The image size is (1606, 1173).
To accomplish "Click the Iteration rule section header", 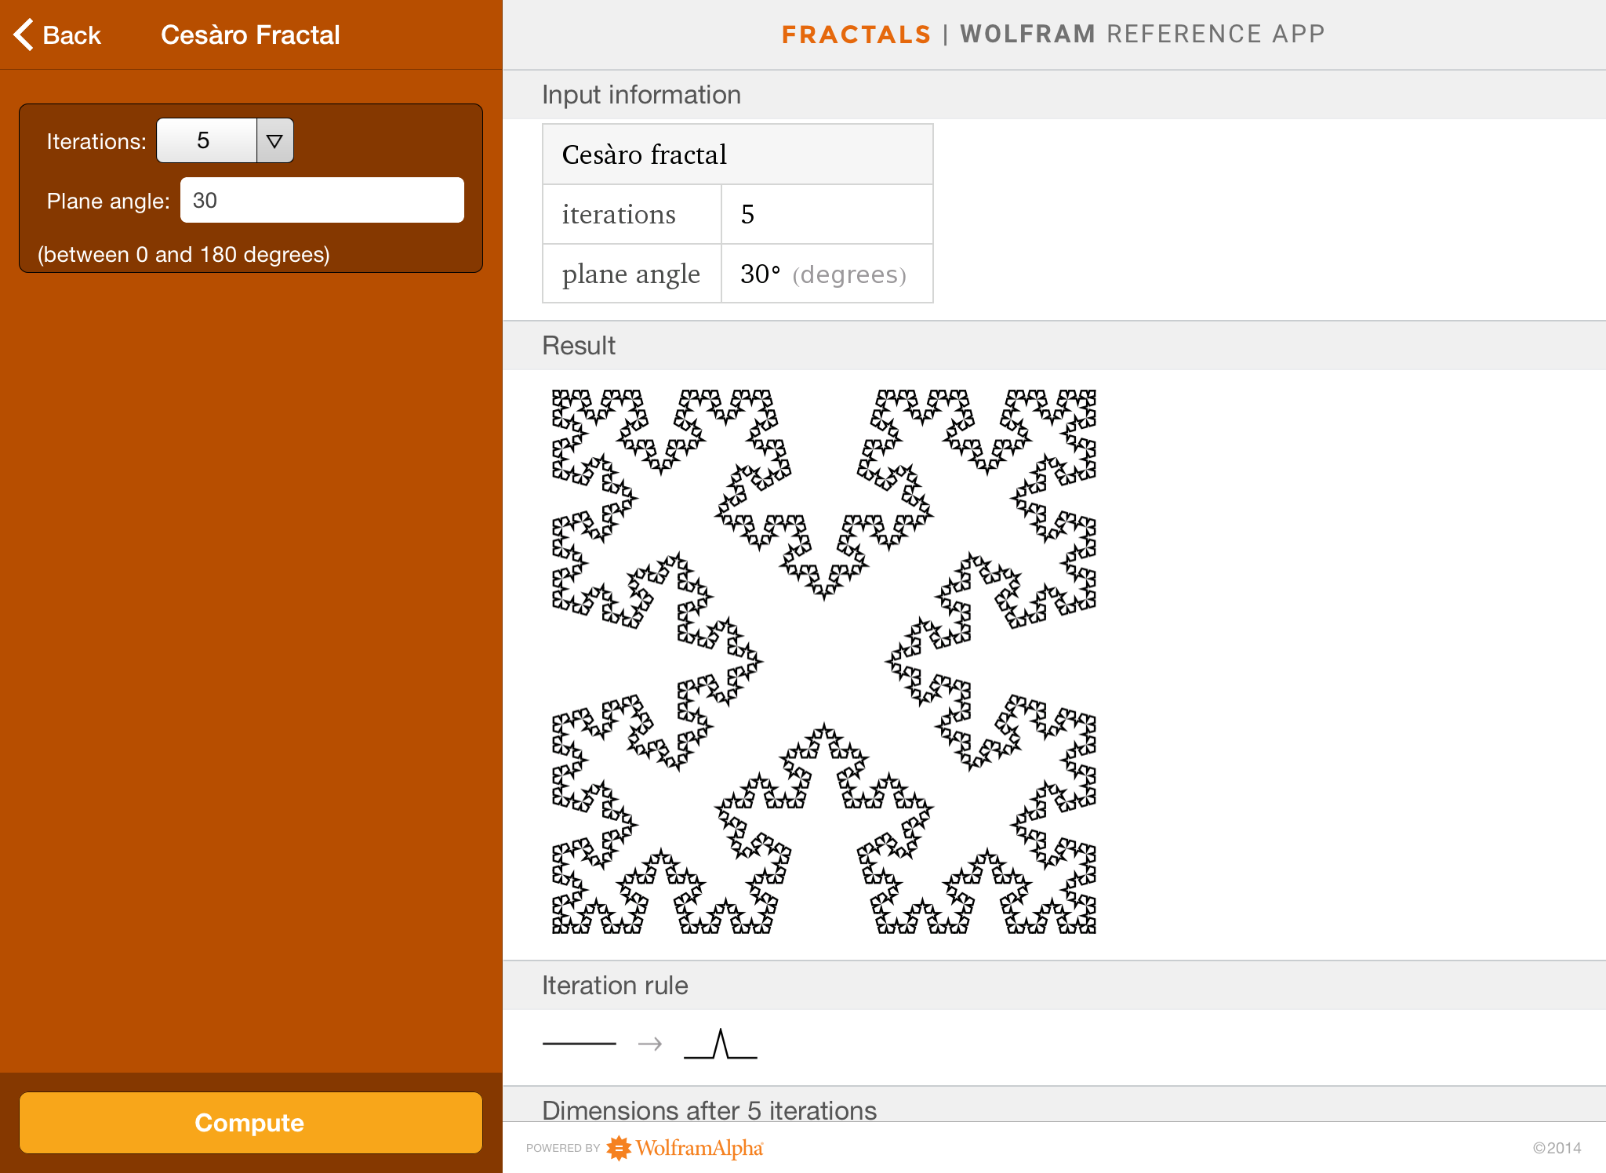I will (x=615, y=986).
